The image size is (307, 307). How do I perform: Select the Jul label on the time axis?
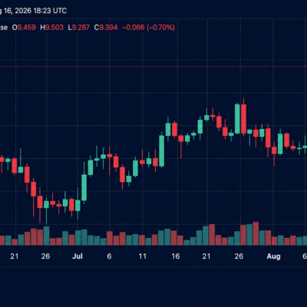[x=78, y=256]
